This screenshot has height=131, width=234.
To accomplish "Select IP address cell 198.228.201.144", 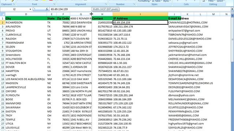I will tap(140, 95).
